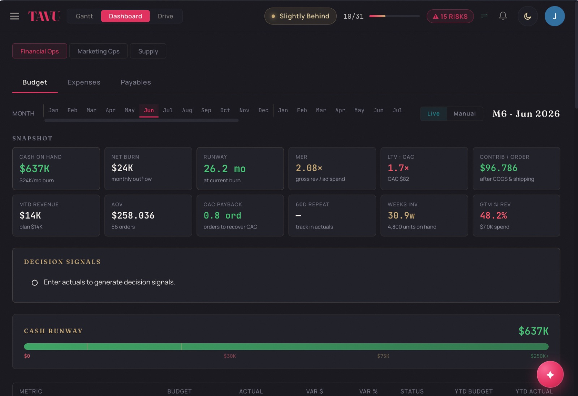Click the 10/31 progress bar
The image size is (578, 396).
click(394, 16)
